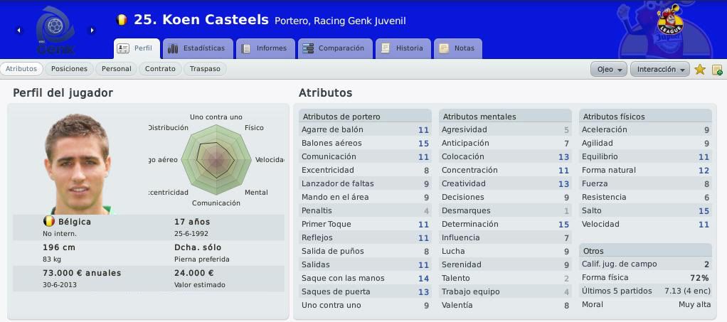Click the next player arrow icon
Screen dimensions: 727x322
(x=92, y=31)
